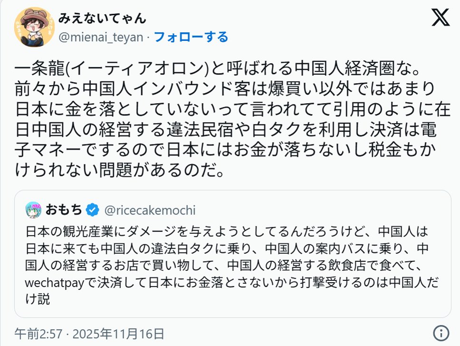460x346 pixels.
Task: Click the quoted author name おもち
Action: (x=64, y=209)
